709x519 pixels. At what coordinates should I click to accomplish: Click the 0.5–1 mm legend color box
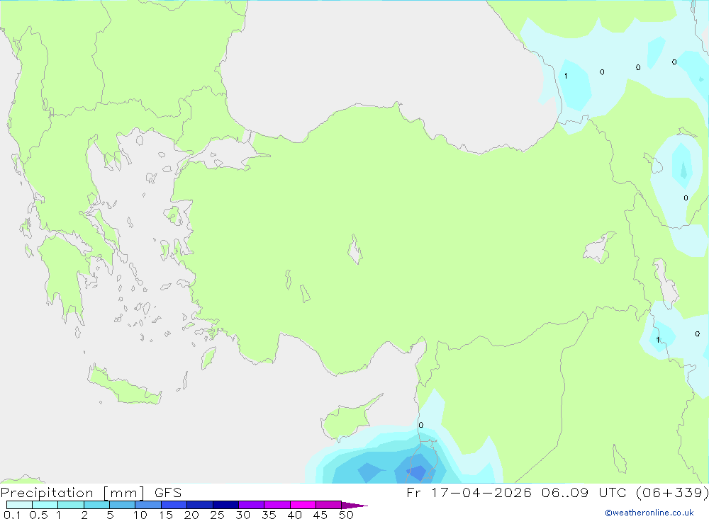[45, 505]
